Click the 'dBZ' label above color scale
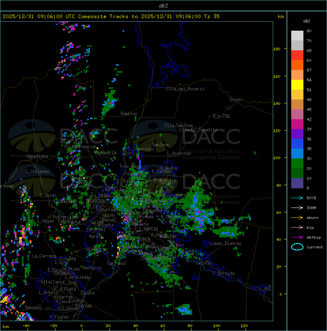 pyautogui.click(x=307, y=21)
